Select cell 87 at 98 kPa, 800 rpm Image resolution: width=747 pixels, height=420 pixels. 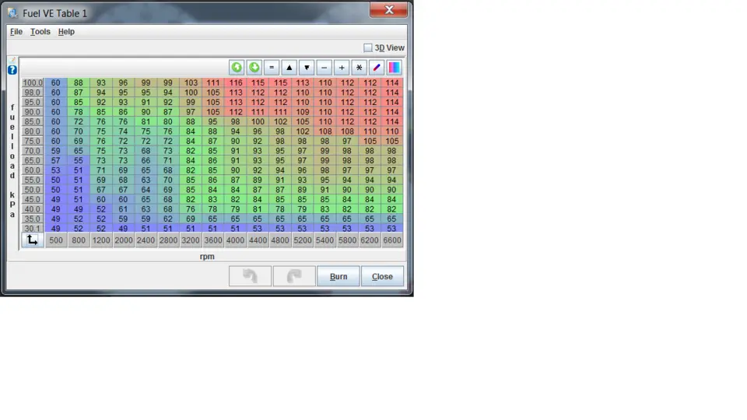click(78, 93)
